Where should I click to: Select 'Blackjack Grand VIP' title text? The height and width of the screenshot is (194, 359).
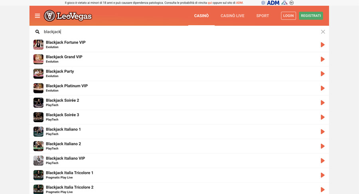(64, 57)
